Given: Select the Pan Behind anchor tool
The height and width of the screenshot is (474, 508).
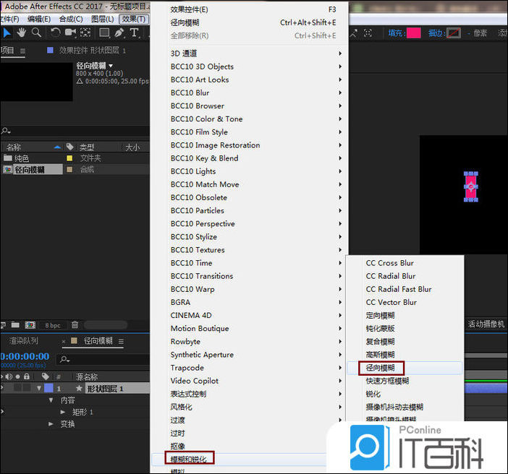Looking at the screenshot, I should pyautogui.click(x=85, y=33).
